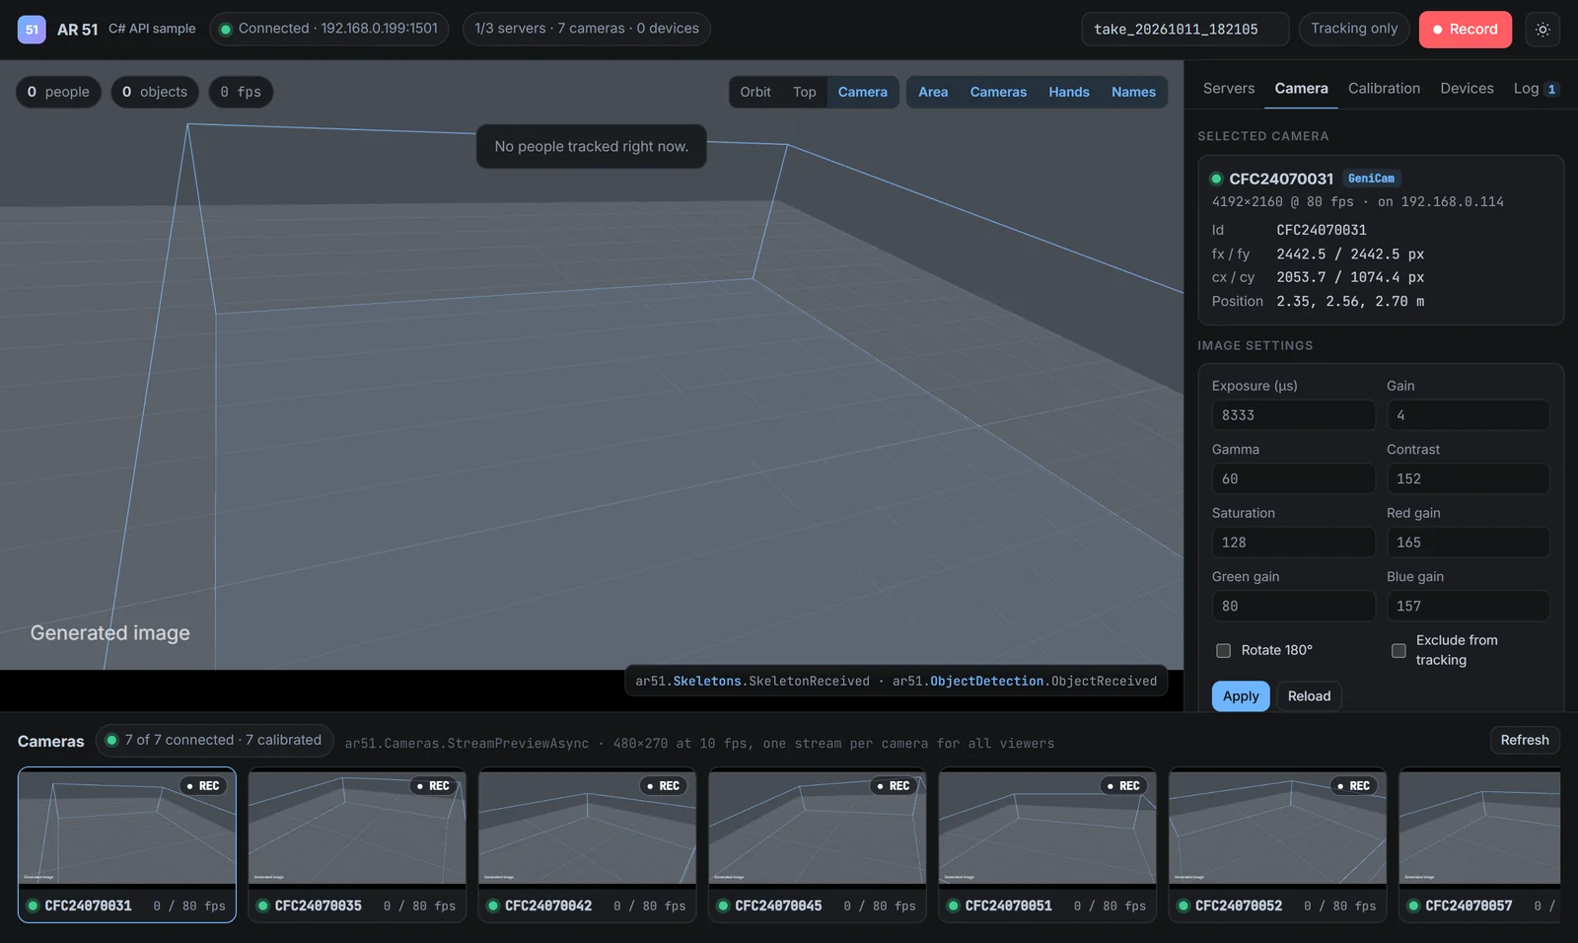Open the Devices tab
Viewport: 1578px width, 943px height.
point(1467,89)
